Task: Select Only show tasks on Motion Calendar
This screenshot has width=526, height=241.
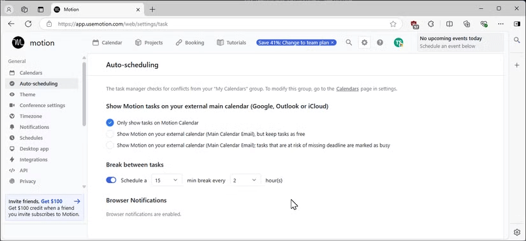Action: coord(110,123)
